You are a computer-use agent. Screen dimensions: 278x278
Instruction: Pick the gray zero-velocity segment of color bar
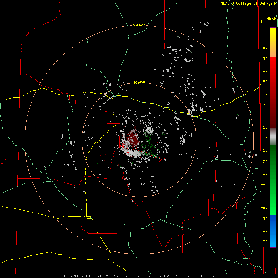tap(273, 137)
